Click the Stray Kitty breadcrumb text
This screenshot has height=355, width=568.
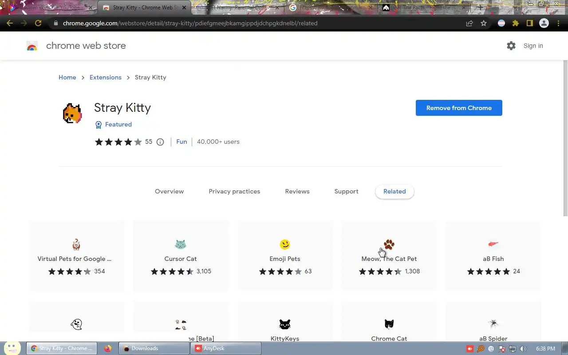150,77
